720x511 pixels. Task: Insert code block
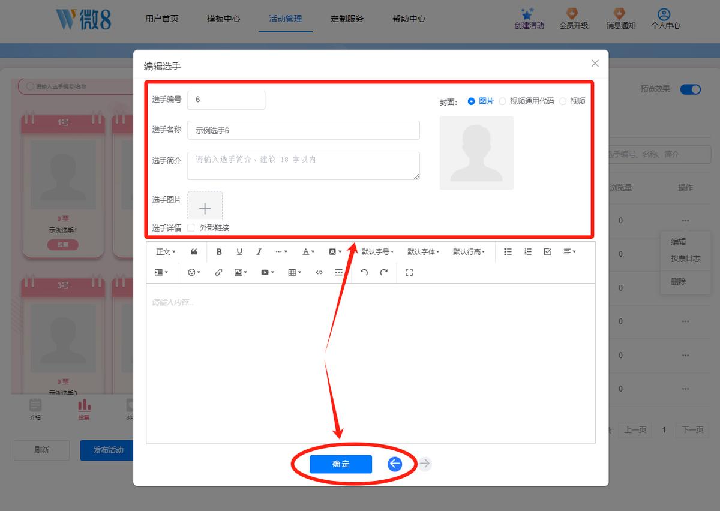point(319,272)
